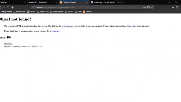This screenshot has height=102, width=181.
Task: Show site information icon in address bar
Action: coord(33,7)
